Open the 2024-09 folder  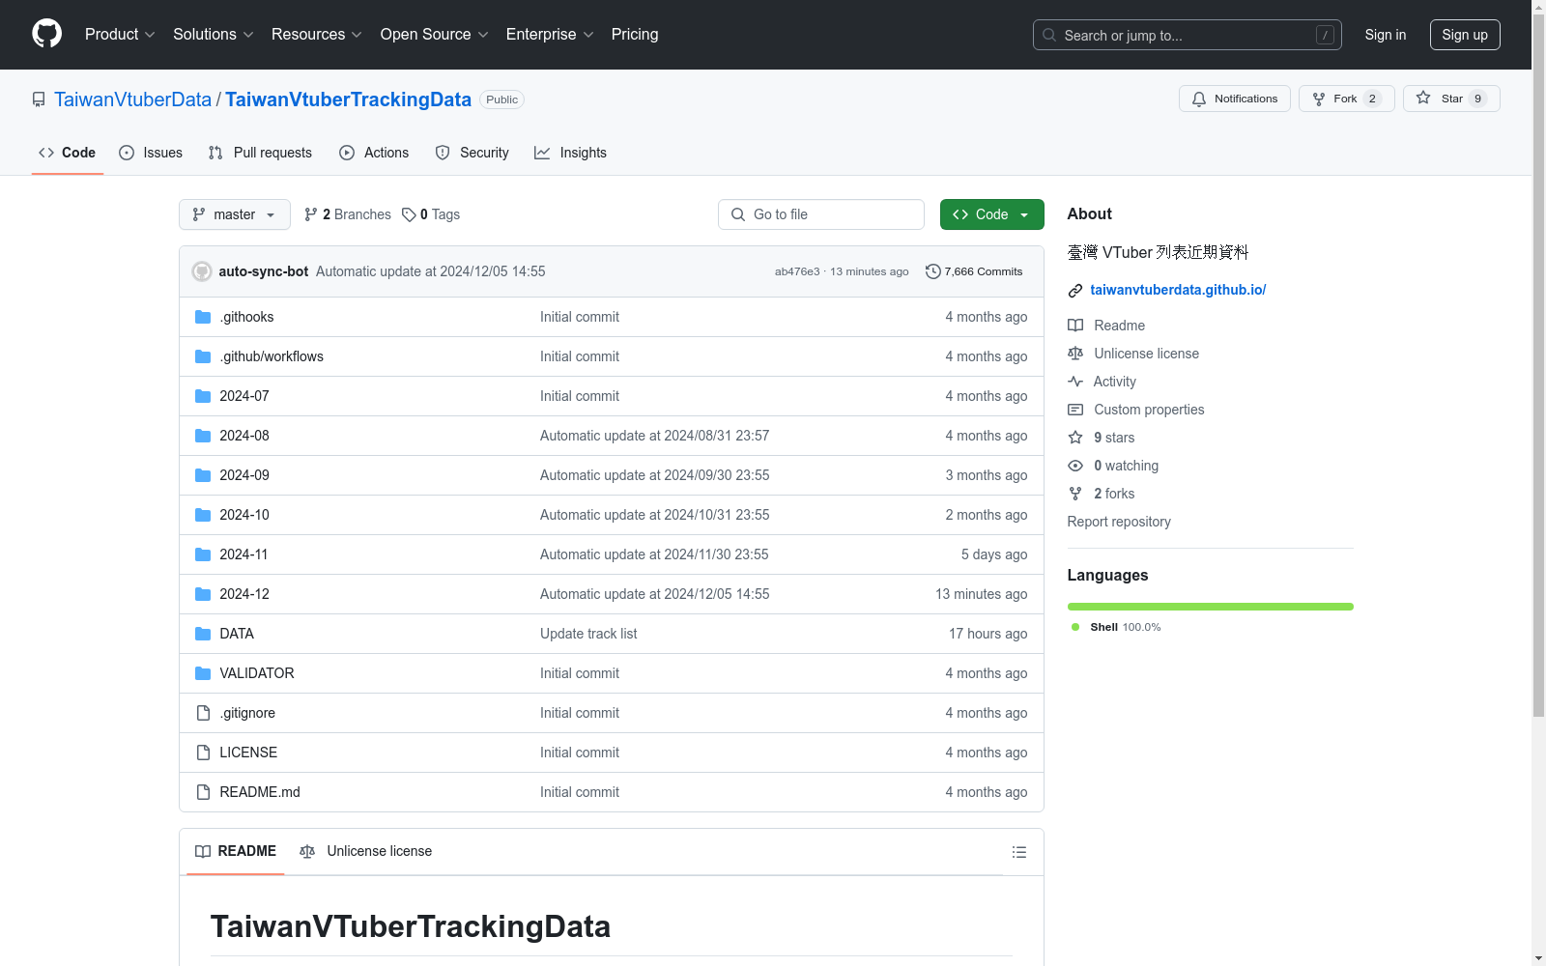click(244, 475)
